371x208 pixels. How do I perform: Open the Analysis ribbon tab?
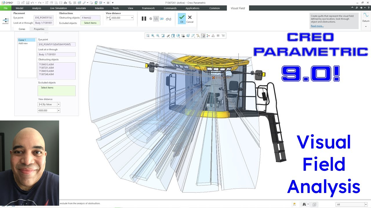click(x=37, y=8)
